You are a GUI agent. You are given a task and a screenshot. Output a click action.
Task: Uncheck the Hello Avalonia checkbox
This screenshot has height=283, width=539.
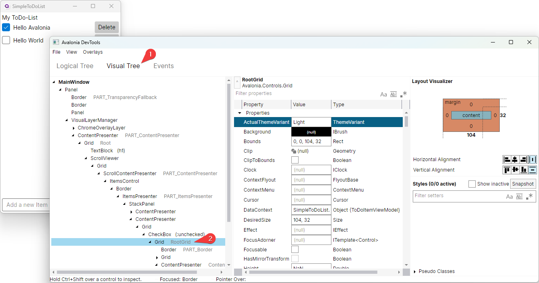(x=6, y=27)
